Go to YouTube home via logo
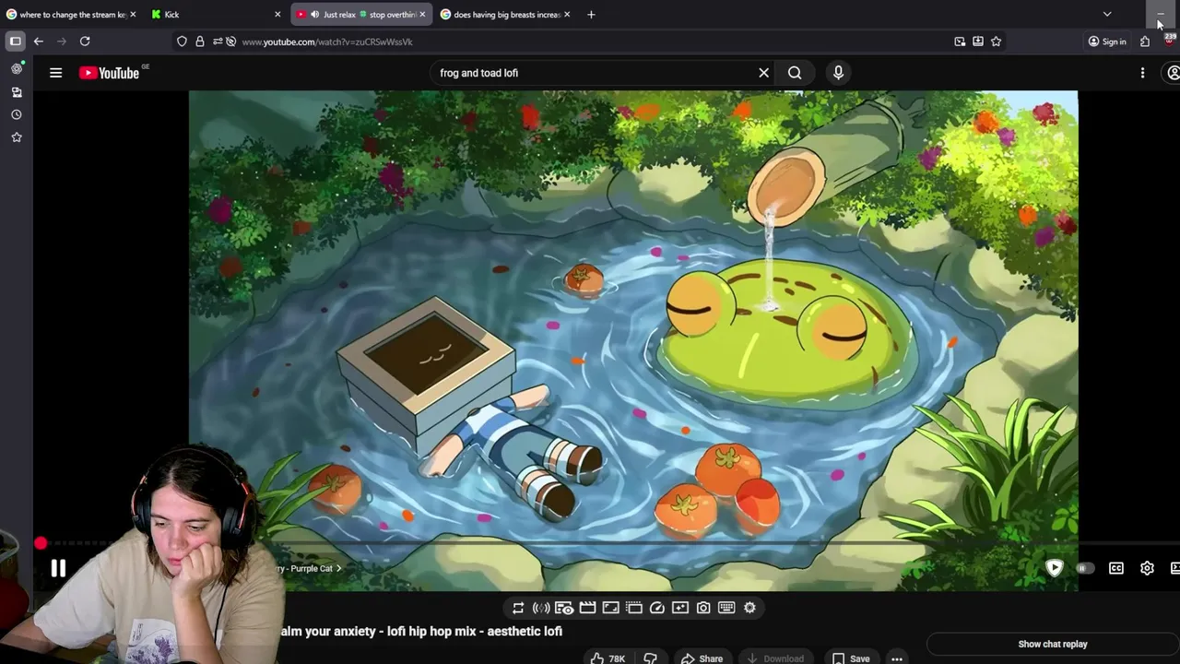The height and width of the screenshot is (664, 1180). tap(109, 73)
